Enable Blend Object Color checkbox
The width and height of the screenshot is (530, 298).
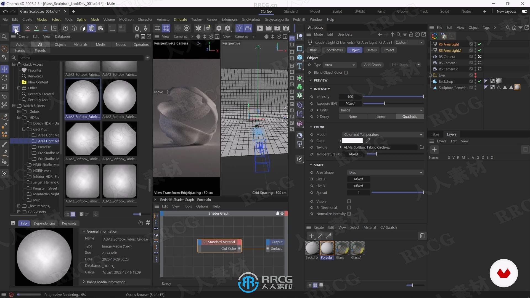(346, 73)
